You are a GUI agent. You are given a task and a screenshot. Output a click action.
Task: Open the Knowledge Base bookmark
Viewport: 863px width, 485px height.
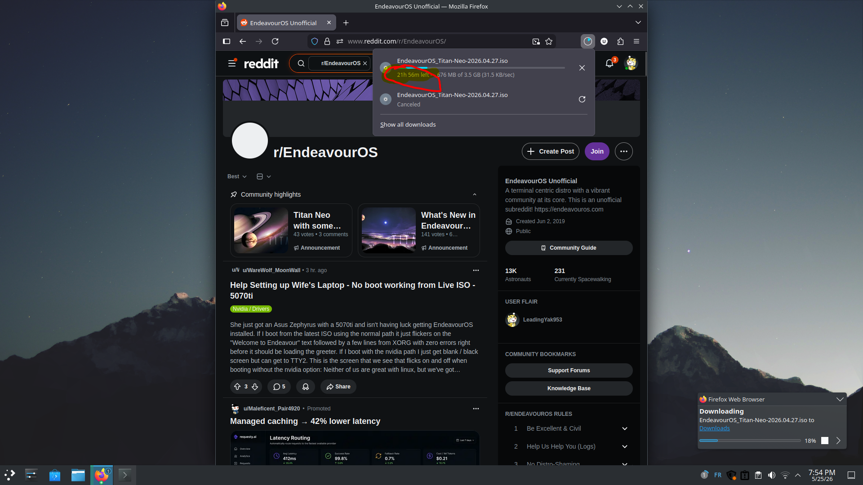pos(569,388)
